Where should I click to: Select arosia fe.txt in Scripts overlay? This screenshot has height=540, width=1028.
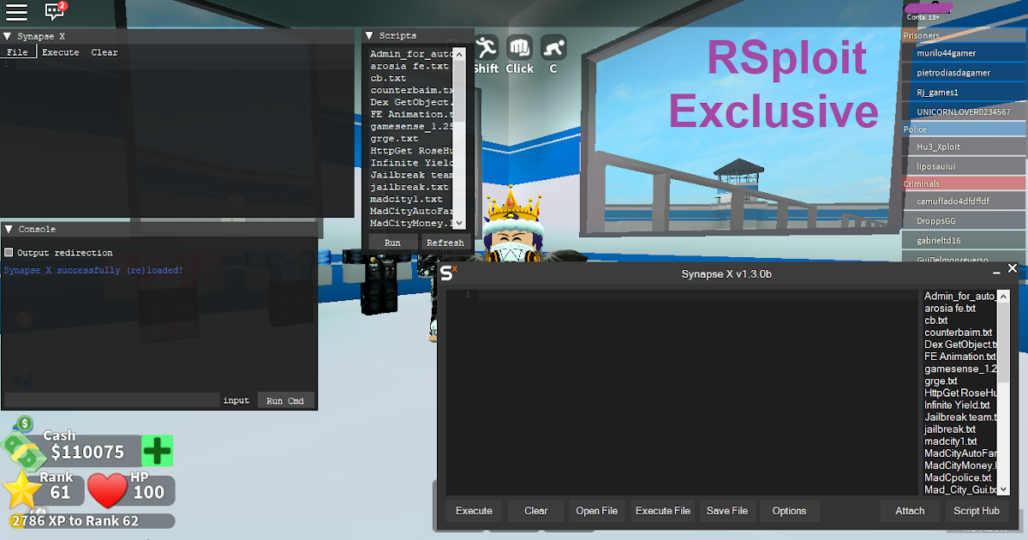point(409,66)
